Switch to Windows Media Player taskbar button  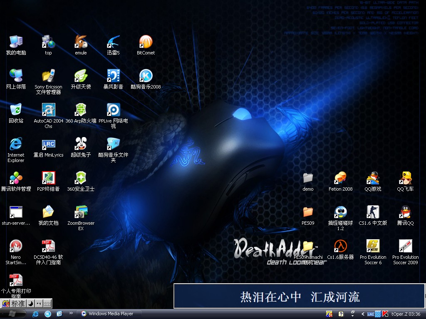coord(109,314)
